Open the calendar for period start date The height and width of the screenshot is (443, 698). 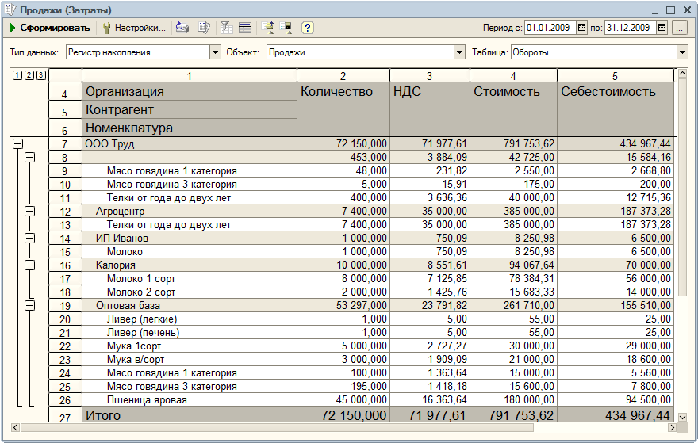pos(581,28)
